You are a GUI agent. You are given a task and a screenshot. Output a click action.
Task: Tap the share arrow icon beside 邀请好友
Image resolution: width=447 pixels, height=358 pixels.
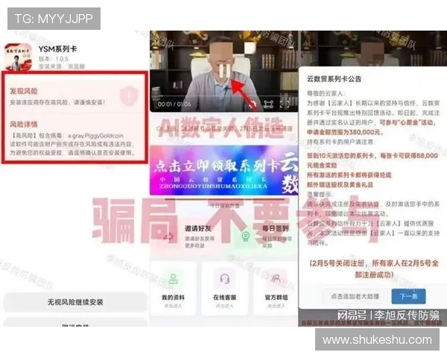click(168, 236)
